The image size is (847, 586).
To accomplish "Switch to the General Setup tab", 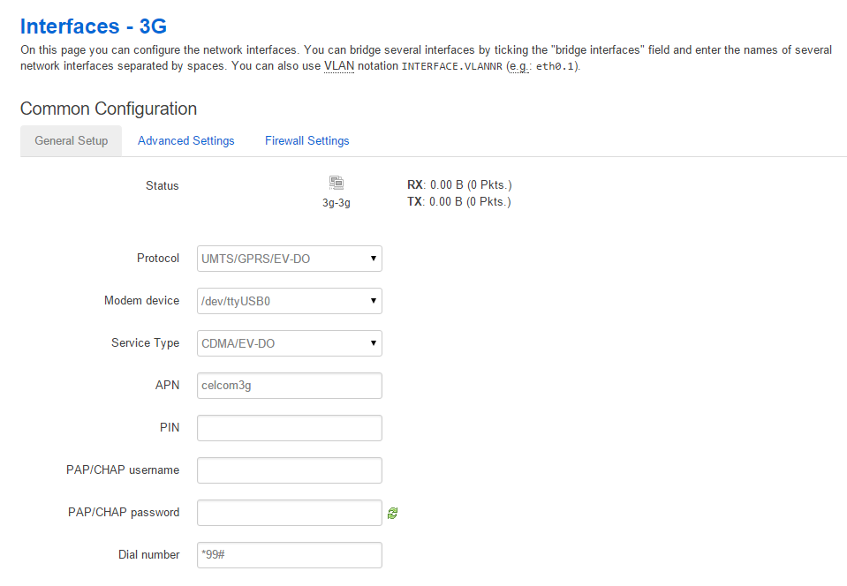I will pyautogui.click(x=72, y=141).
